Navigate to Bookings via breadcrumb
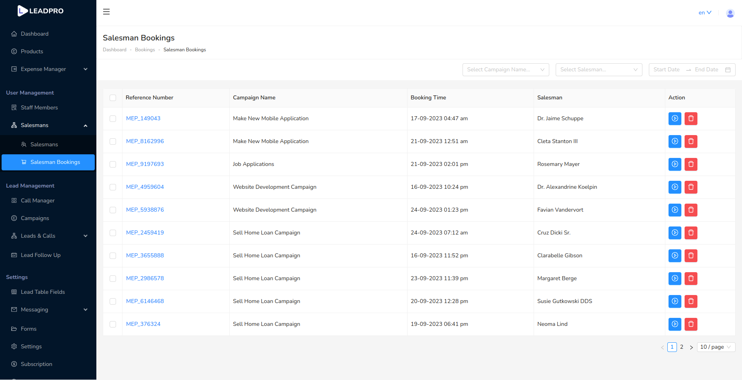 145,49
